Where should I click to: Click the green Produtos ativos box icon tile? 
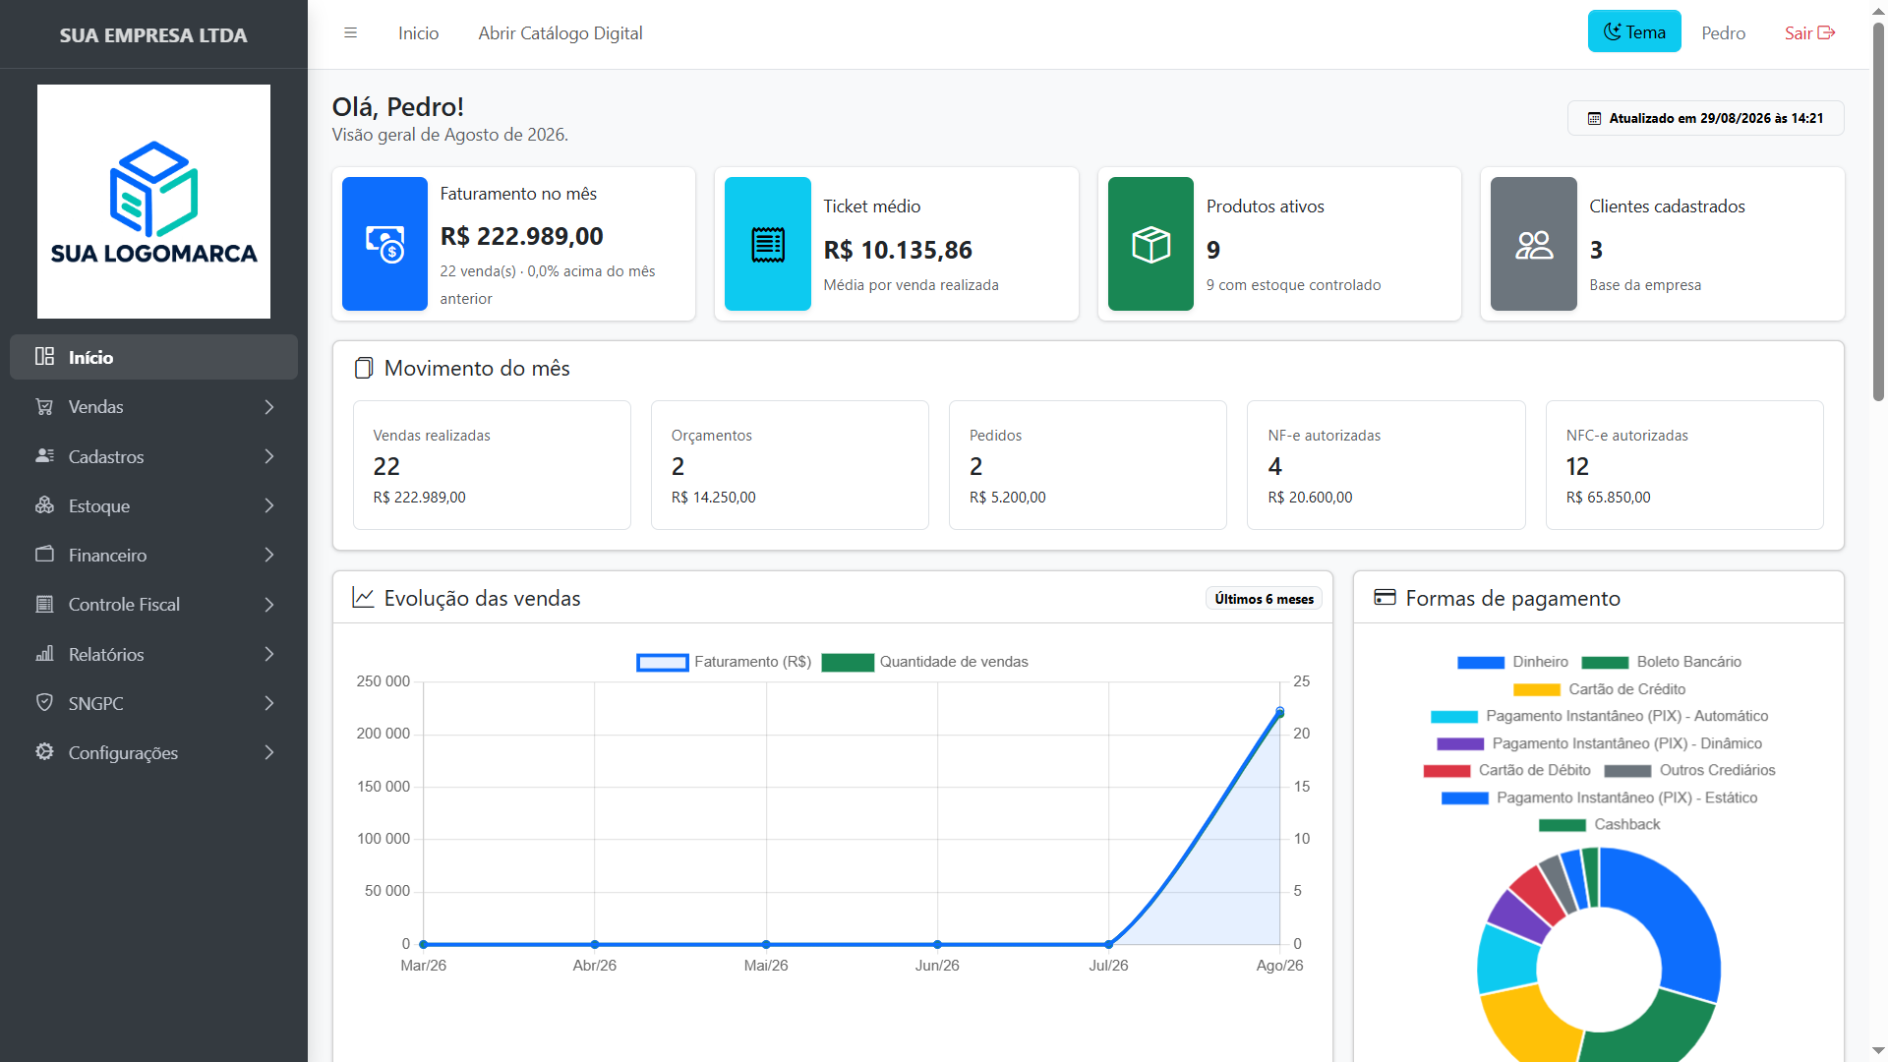(x=1150, y=244)
